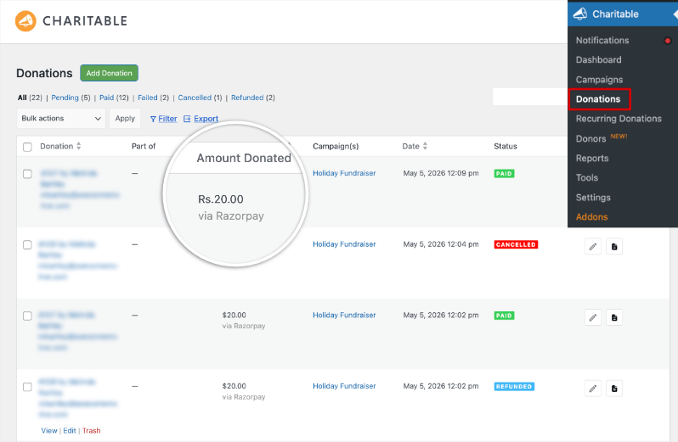The height and width of the screenshot is (442, 678).
Task: Check the refunded donation row checkbox
Action: (x=27, y=387)
